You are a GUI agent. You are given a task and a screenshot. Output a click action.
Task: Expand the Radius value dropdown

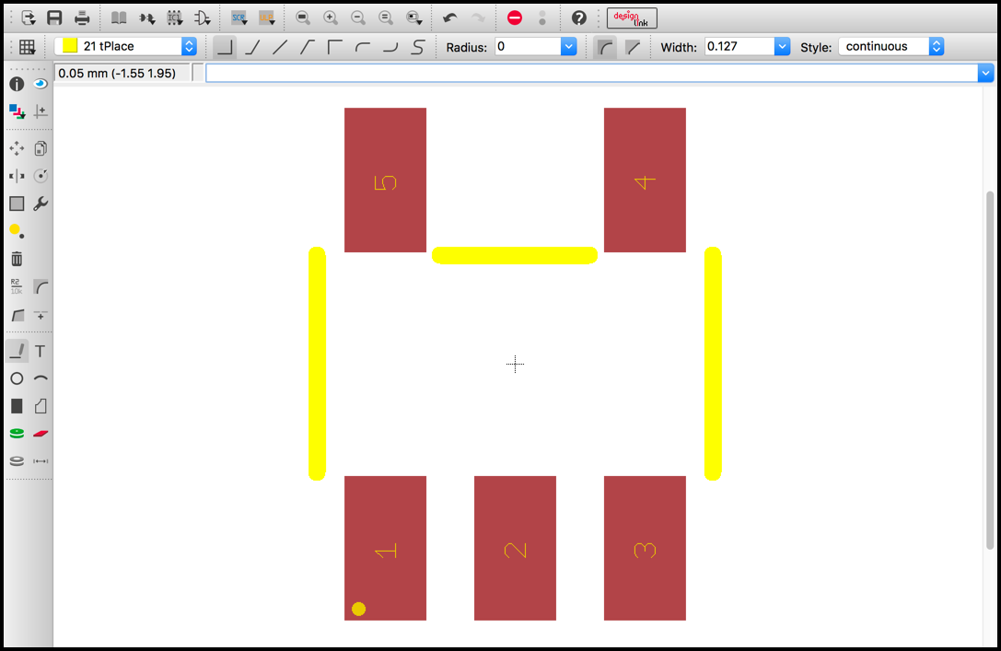pyautogui.click(x=568, y=46)
